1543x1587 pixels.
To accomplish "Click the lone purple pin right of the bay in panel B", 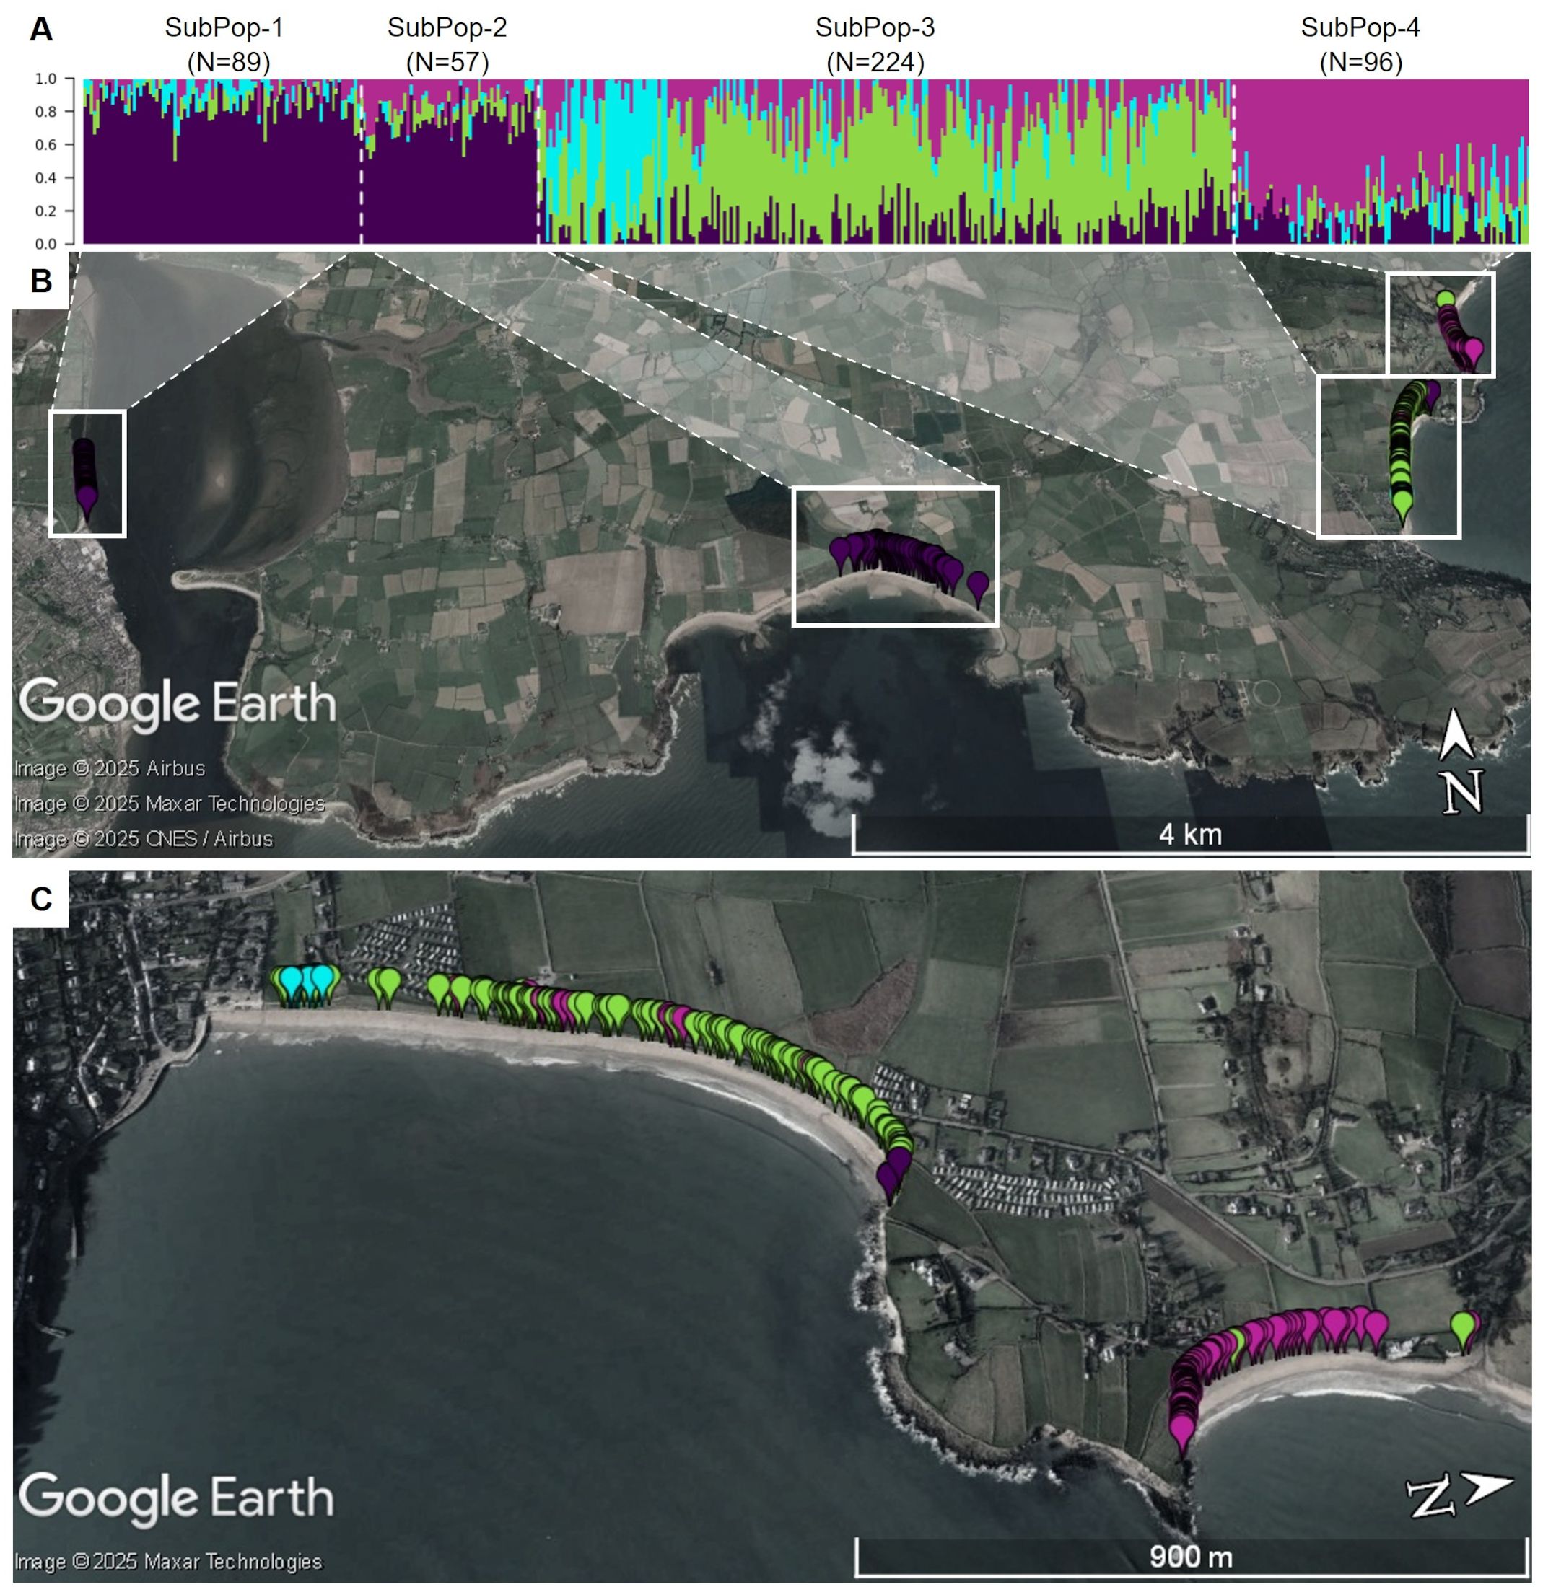I will pos(978,584).
